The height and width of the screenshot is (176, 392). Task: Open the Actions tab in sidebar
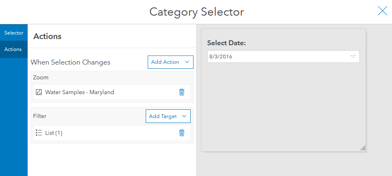(13, 49)
